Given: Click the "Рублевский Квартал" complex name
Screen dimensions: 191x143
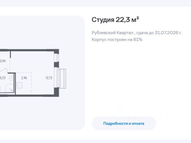Looking at the screenshot, I should [x=113, y=33].
